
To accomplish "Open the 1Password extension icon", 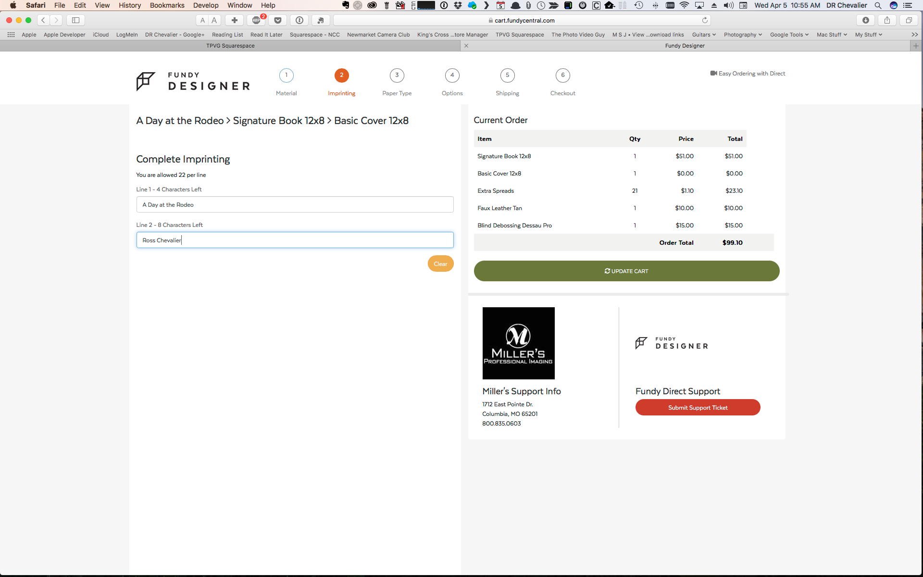I will [x=299, y=20].
